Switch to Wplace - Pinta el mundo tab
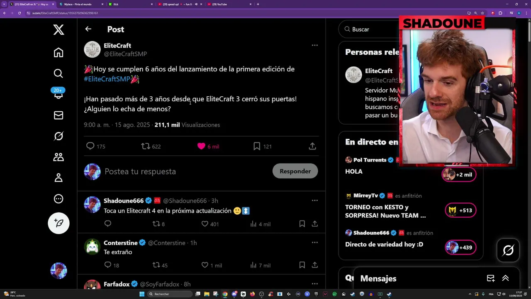 point(80,4)
